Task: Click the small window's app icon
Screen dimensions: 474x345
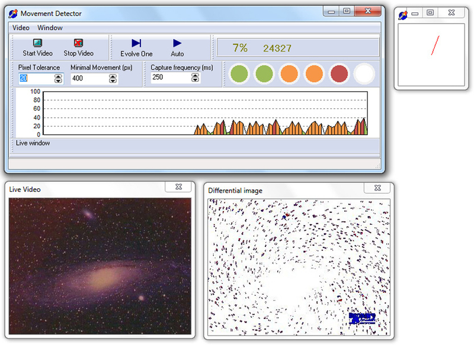Action: click(x=403, y=15)
